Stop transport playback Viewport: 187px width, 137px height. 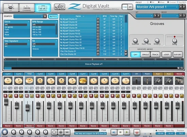tap(120, 132)
